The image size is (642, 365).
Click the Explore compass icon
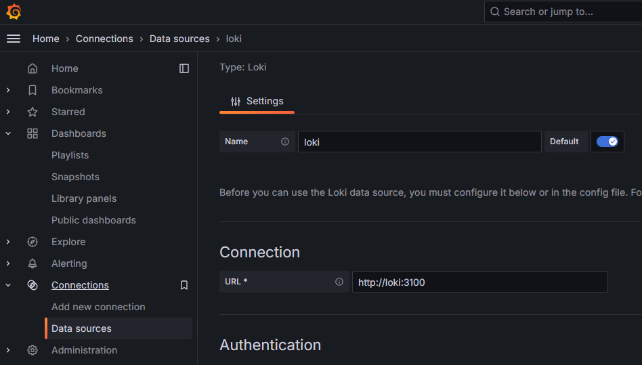(33, 242)
